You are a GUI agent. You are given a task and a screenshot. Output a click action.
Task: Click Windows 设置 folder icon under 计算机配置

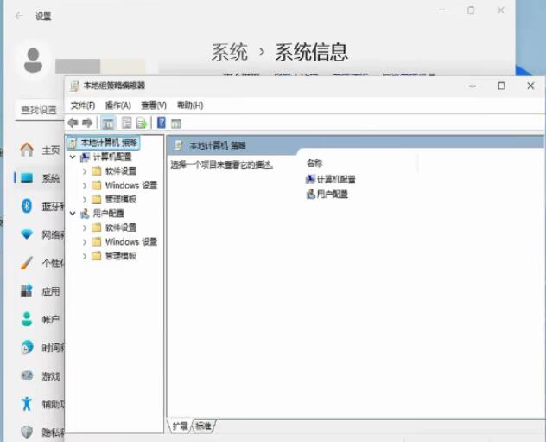point(97,185)
